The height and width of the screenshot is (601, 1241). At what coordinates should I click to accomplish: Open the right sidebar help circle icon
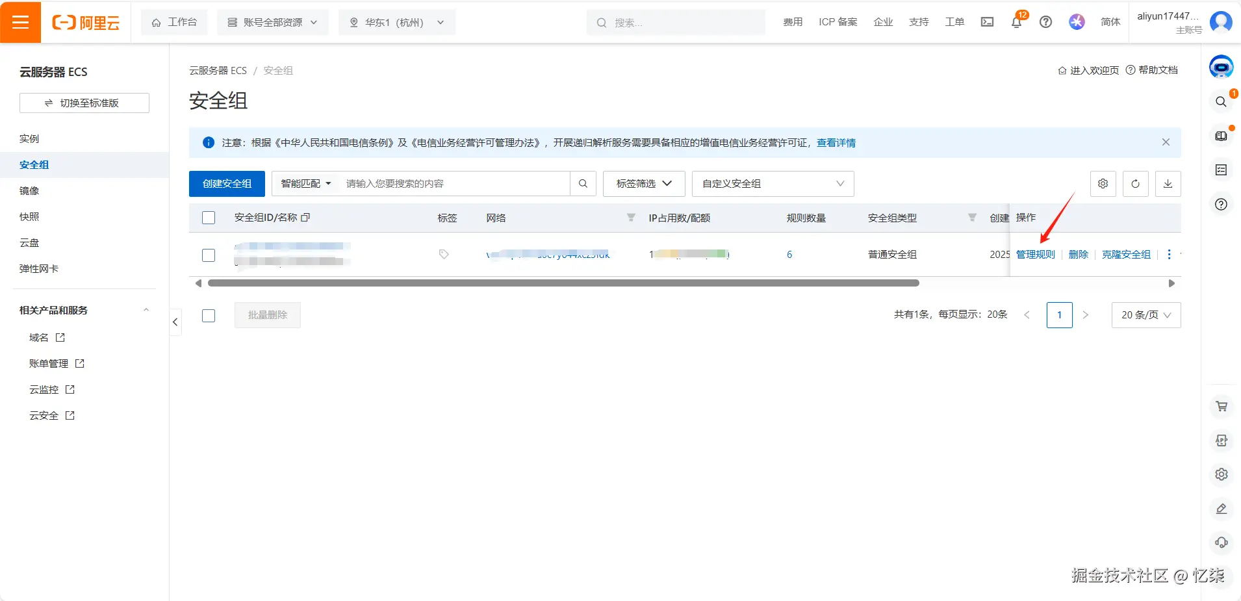click(x=1222, y=205)
